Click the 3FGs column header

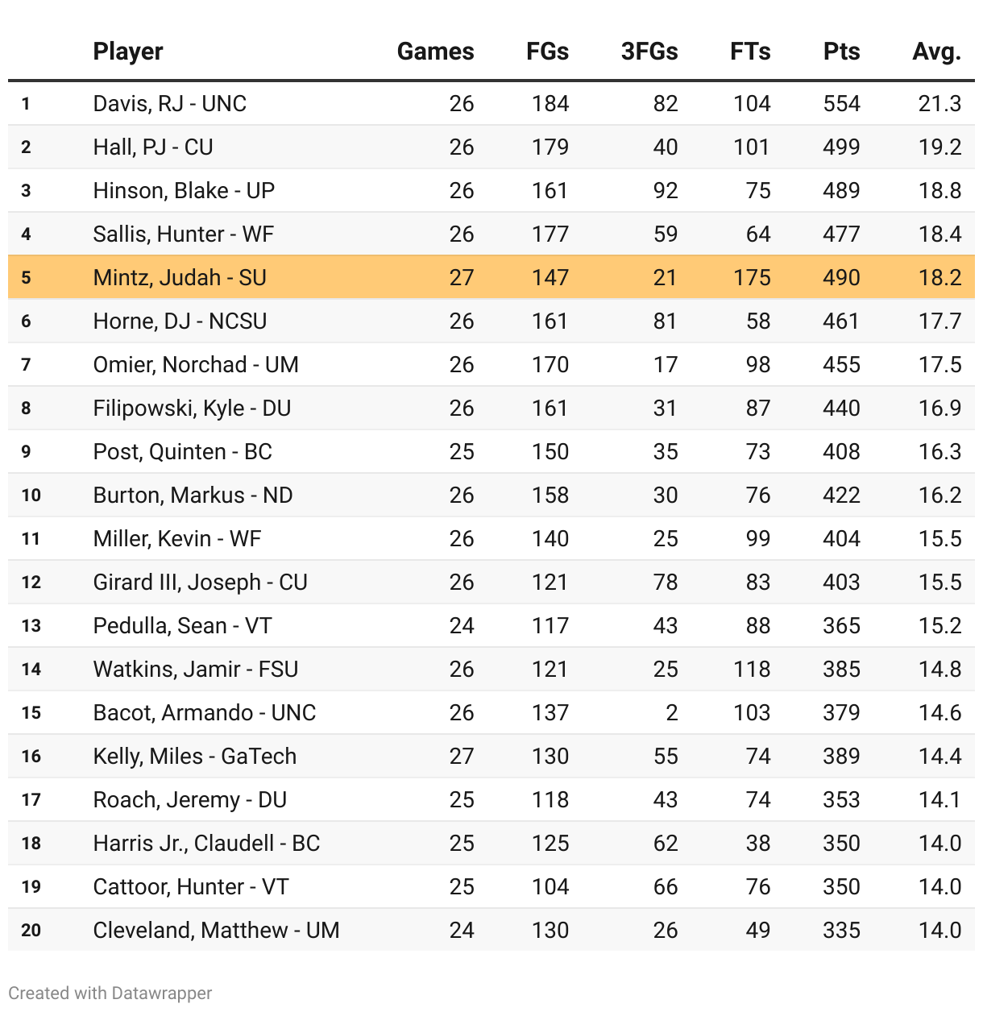coord(649,52)
